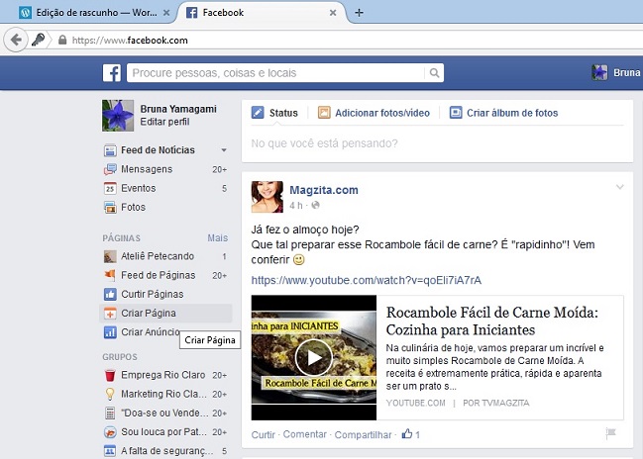Open Eventos in the sidebar

(x=165, y=188)
